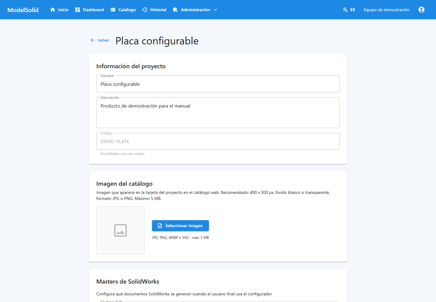
Task: Click the Inicio home icon
Action: coord(53,10)
